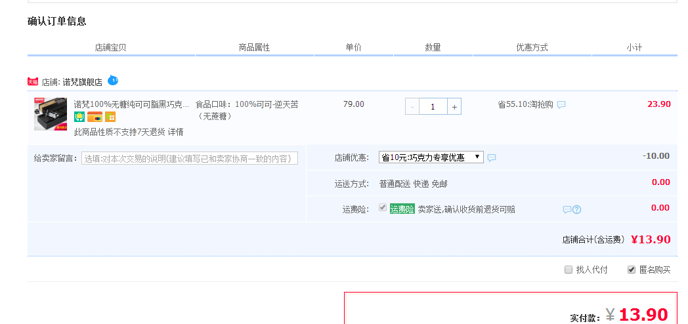Open the Wangwang chat icon next to 诺梵旗舰店

pos(113,80)
